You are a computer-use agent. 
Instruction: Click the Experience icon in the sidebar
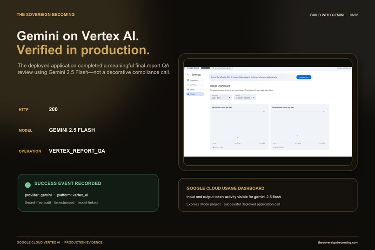click(x=188, y=81)
